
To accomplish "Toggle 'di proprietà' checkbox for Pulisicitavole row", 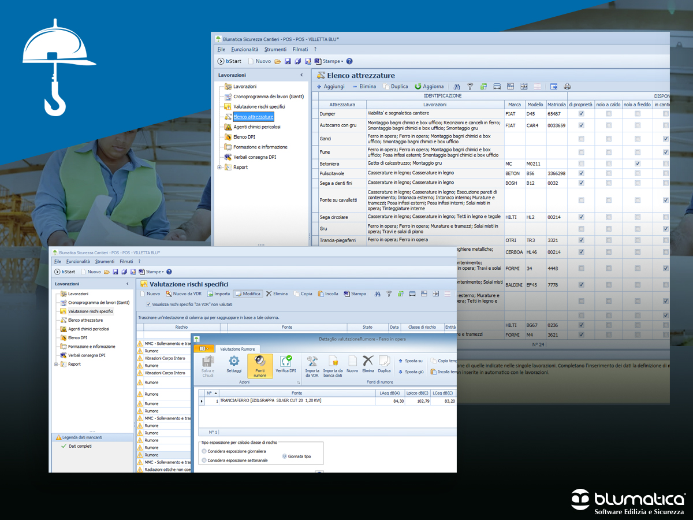I will coord(581,173).
